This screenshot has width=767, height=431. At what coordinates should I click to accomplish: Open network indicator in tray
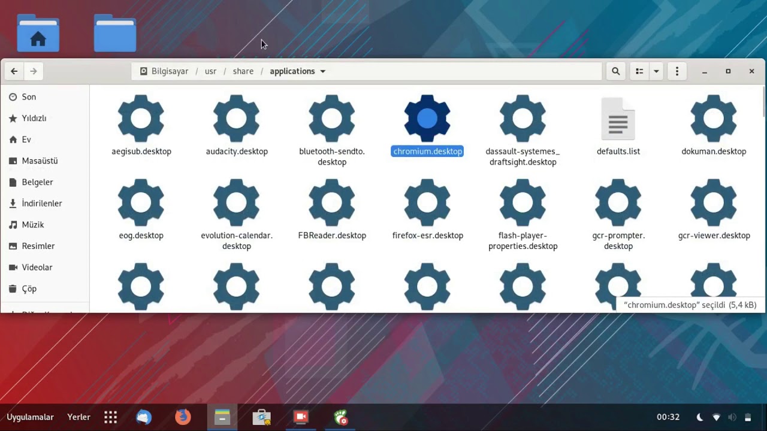tap(716, 417)
